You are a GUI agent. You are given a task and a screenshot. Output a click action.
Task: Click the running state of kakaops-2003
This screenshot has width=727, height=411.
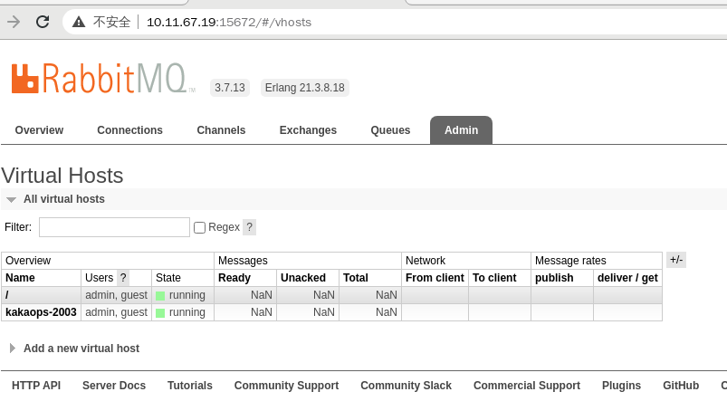(181, 312)
